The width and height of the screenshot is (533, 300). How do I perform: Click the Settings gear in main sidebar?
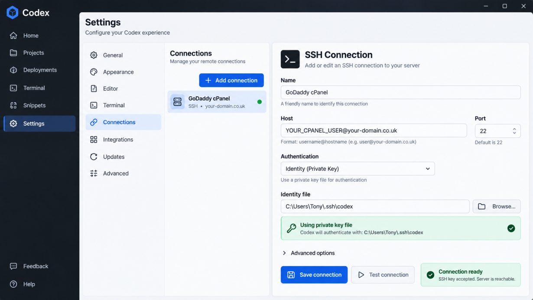[13, 124]
